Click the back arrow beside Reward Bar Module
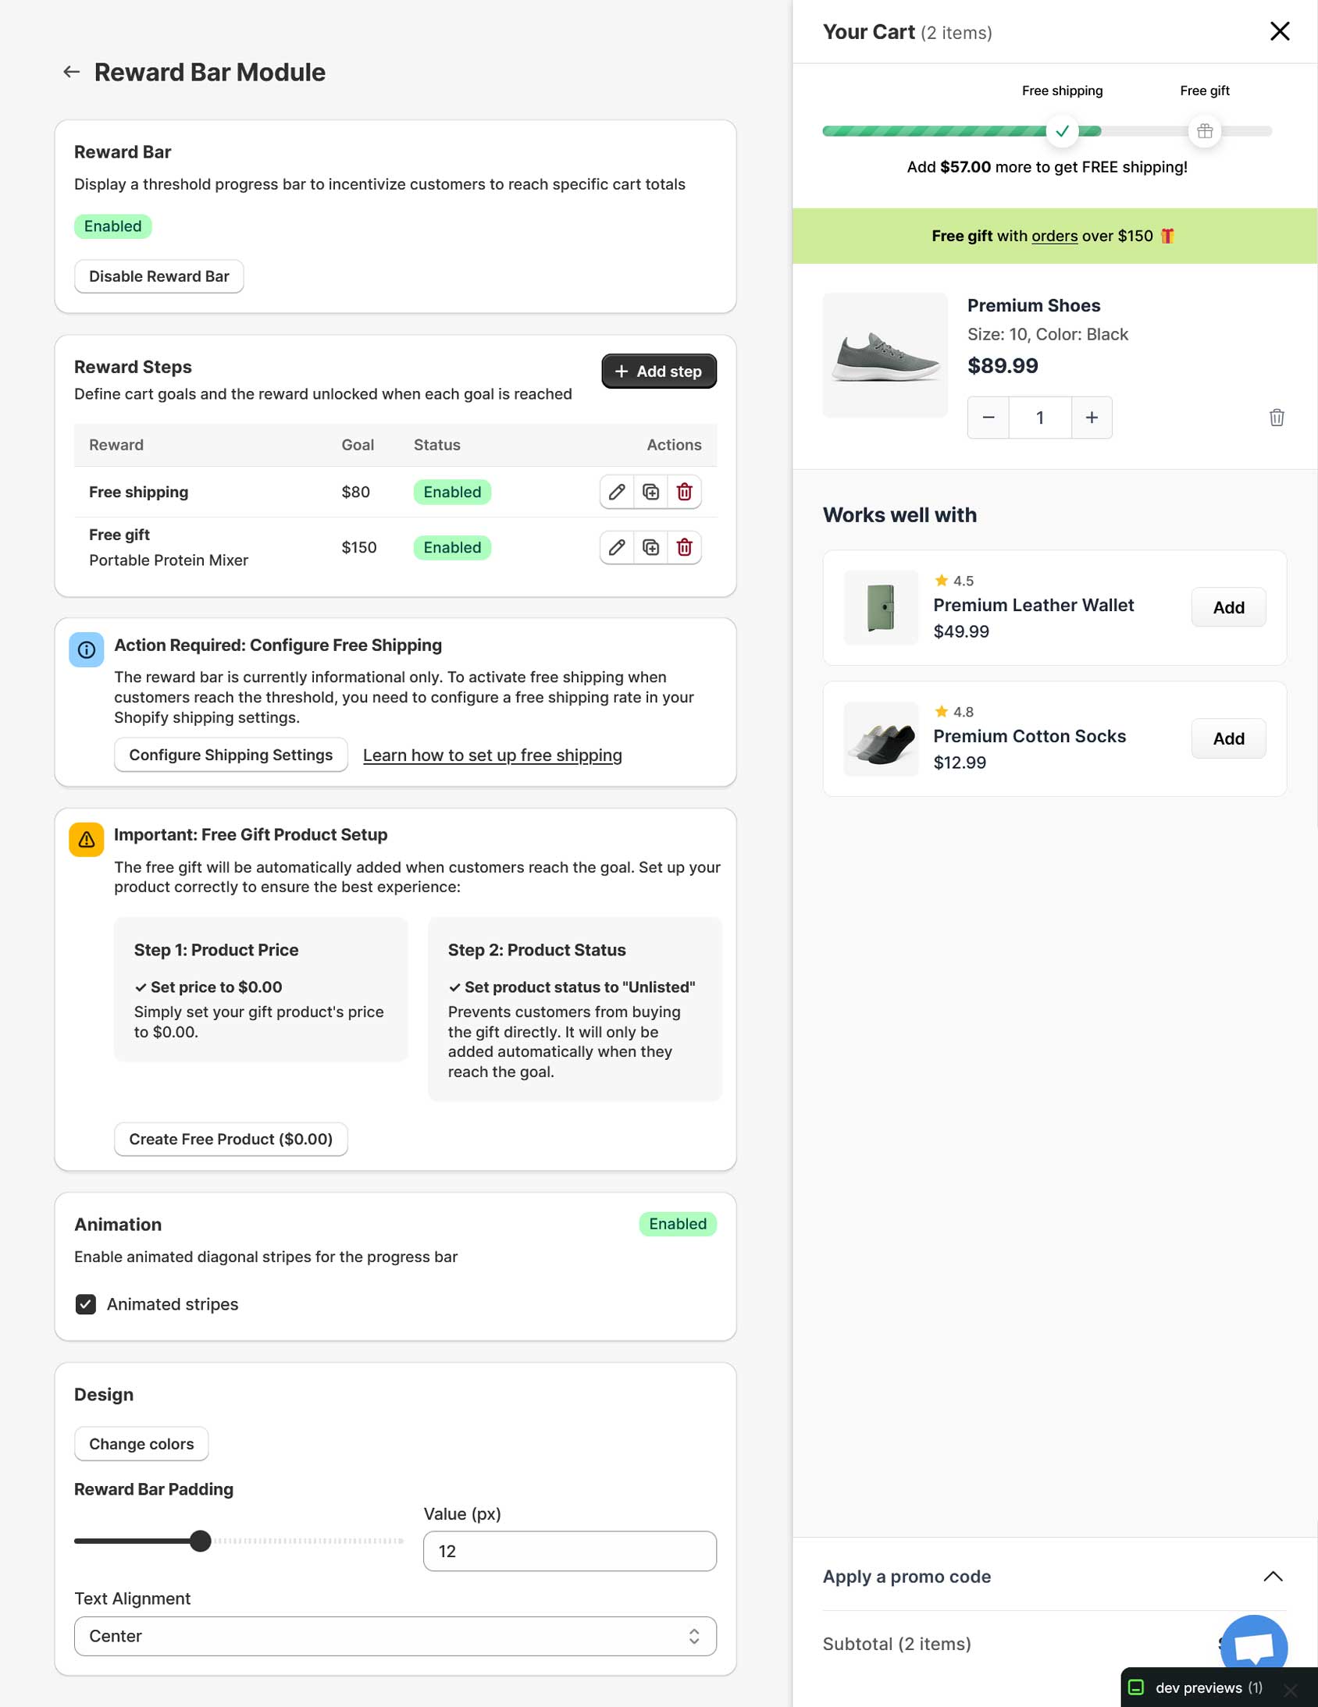The width and height of the screenshot is (1318, 1707). (71, 72)
